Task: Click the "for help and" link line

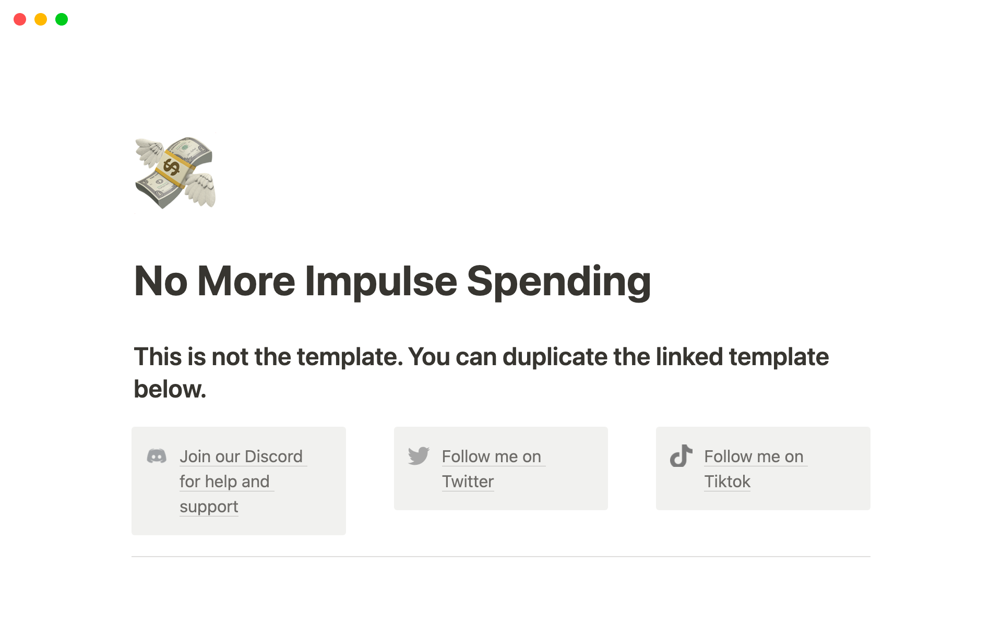Action: pos(224,481)
